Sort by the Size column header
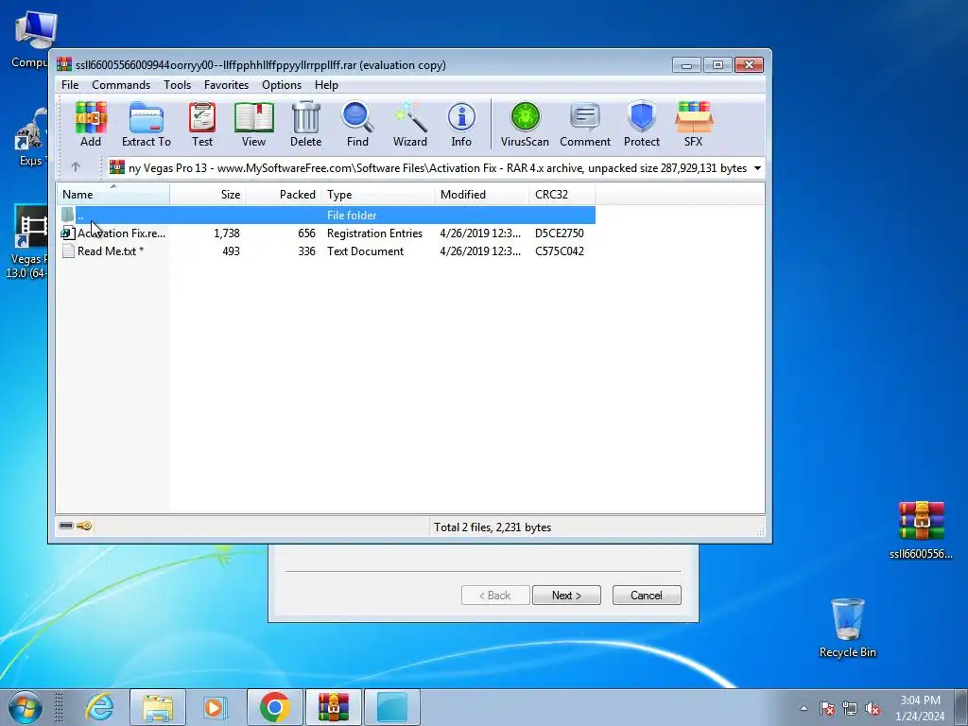 207,195
